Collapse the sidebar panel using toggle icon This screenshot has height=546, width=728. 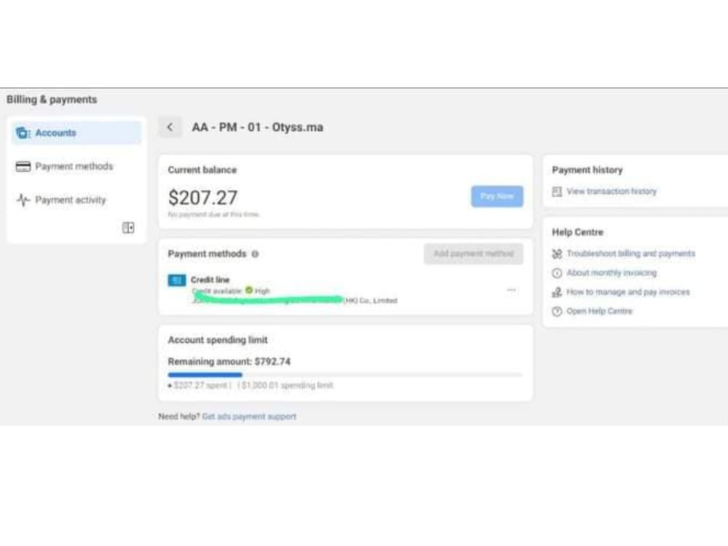[128, 227]
